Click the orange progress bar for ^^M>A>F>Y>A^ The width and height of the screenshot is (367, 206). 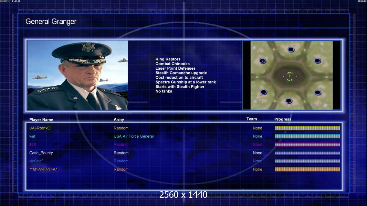(307, 169)
